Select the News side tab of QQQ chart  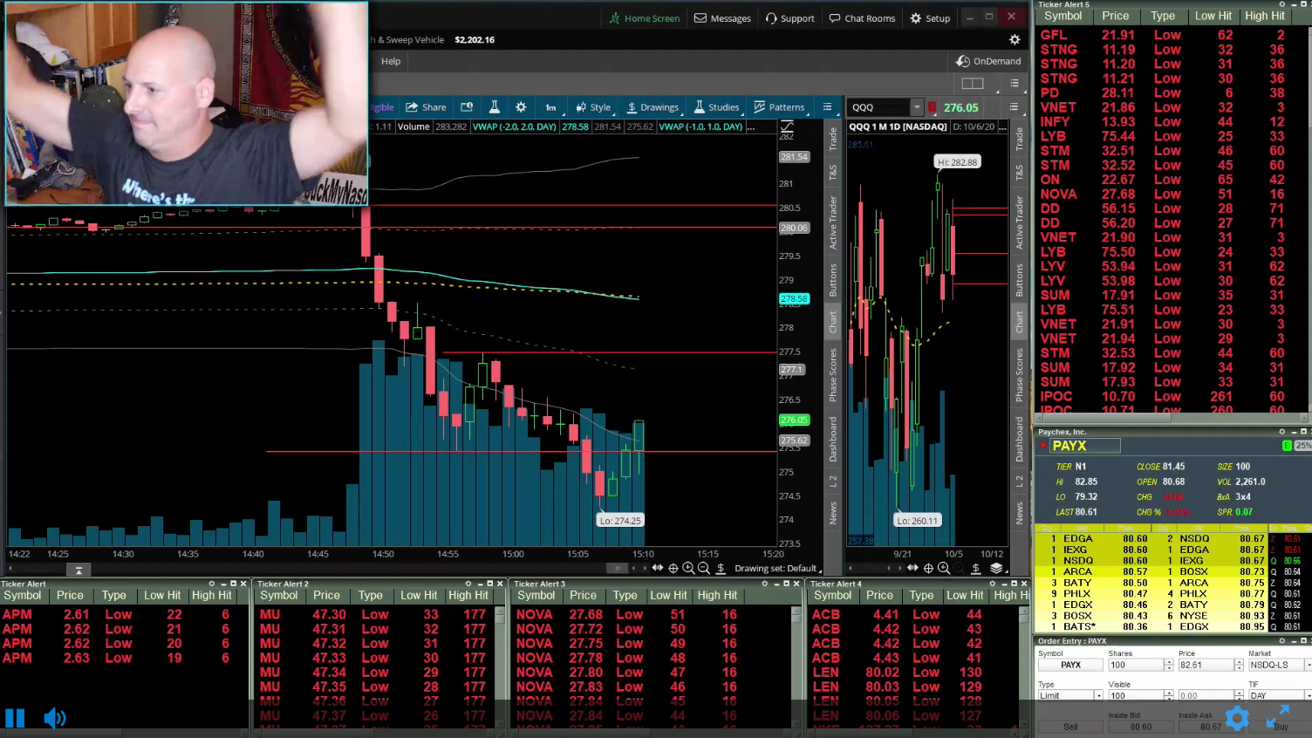pos(1019,513)
